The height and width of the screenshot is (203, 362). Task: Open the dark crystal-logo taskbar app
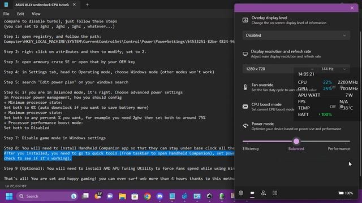tap(209, 196)
